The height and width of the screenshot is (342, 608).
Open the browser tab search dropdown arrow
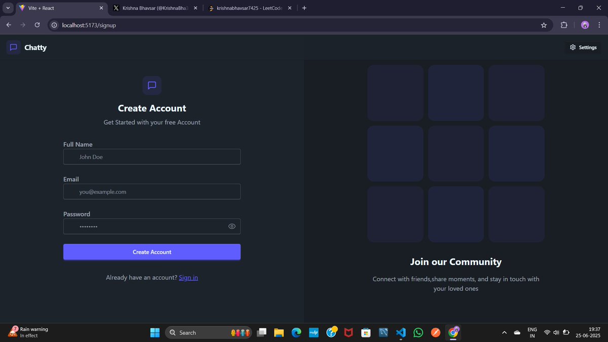click(8, 8)
